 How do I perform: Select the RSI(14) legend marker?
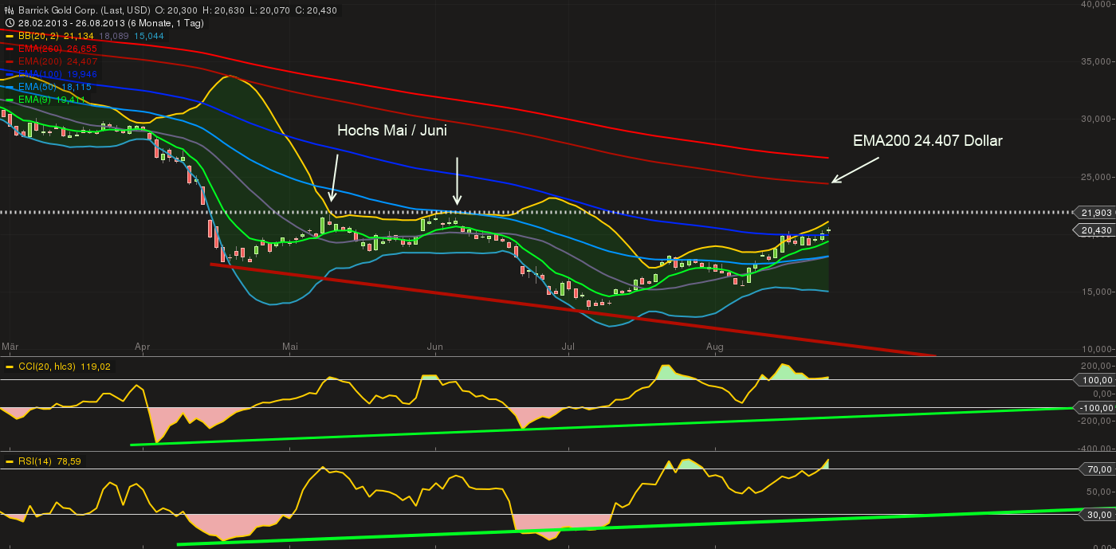8,461
